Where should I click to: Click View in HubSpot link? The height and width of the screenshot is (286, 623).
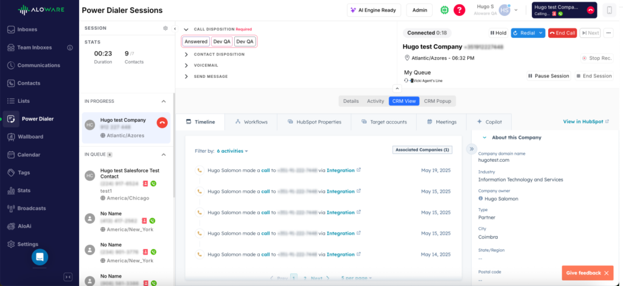pyautogui.click(x=586, y=122)
